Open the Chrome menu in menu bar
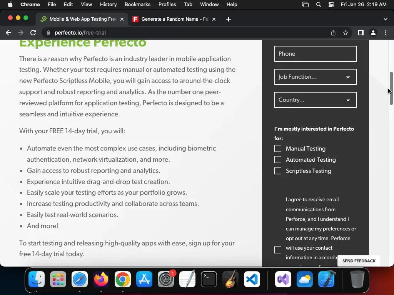This screenshot has width=394, height=295. coord(30,5)
